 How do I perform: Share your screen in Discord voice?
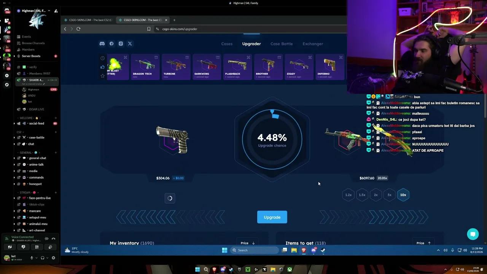pyautogui.click(x=23, y=247)
